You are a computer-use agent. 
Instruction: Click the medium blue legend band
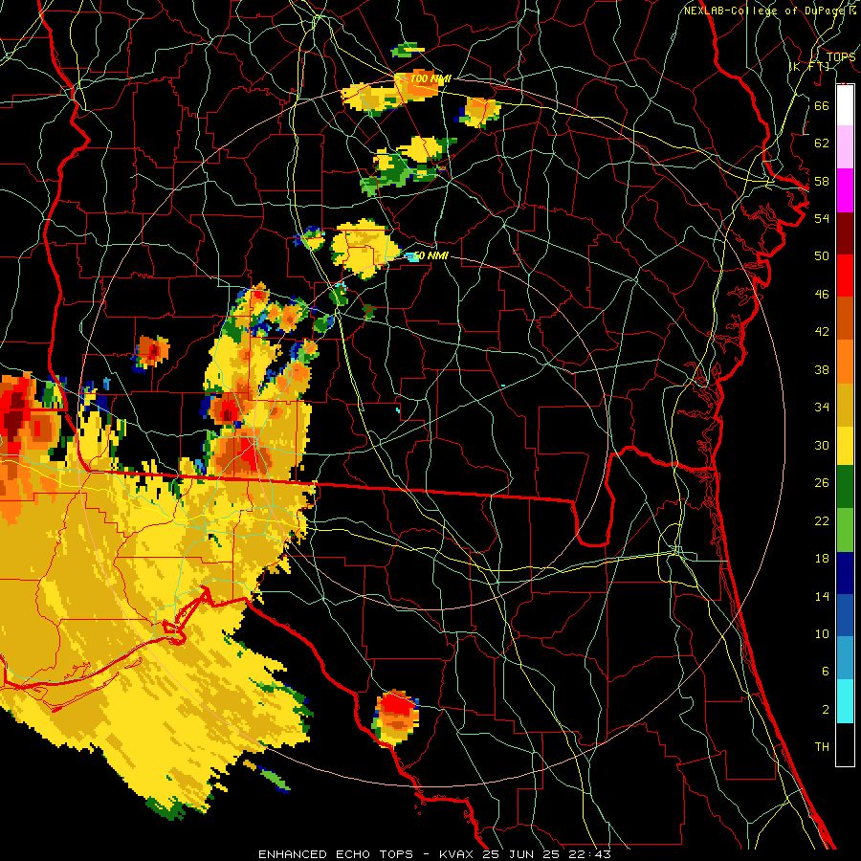coord(845,615)
